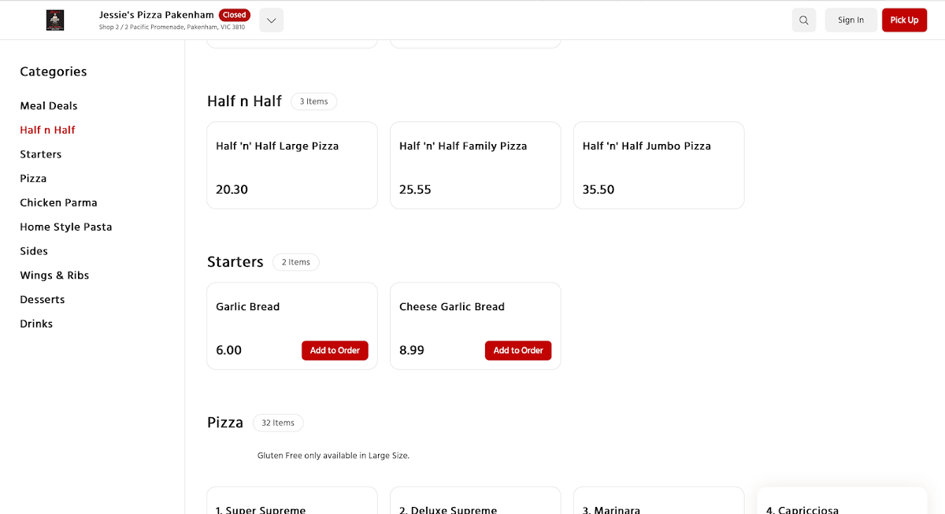Screen dimensions: 945x514
Task: Click the red Closed status badge
Action: (x=235, y=15)
